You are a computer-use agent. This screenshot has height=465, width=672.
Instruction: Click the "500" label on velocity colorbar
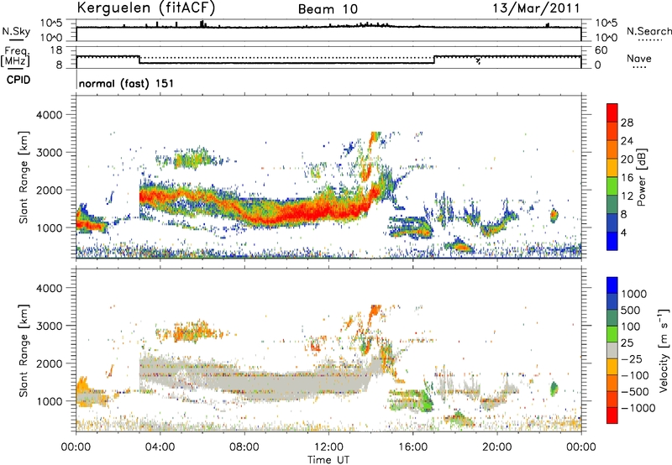[x=630, y=311]
